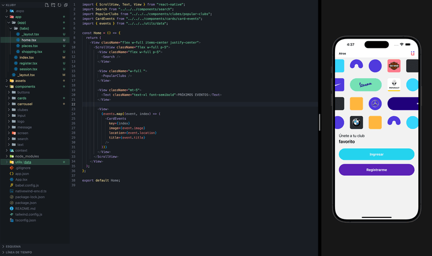Tap the Atras back link in simulator

[342, 53]
